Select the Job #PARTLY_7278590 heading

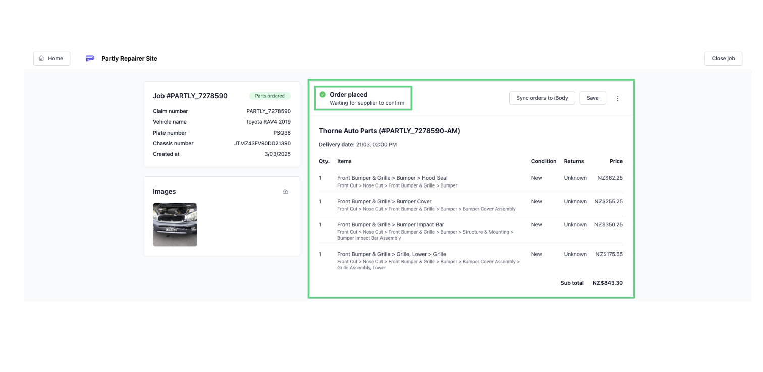(x=190, y=96)
